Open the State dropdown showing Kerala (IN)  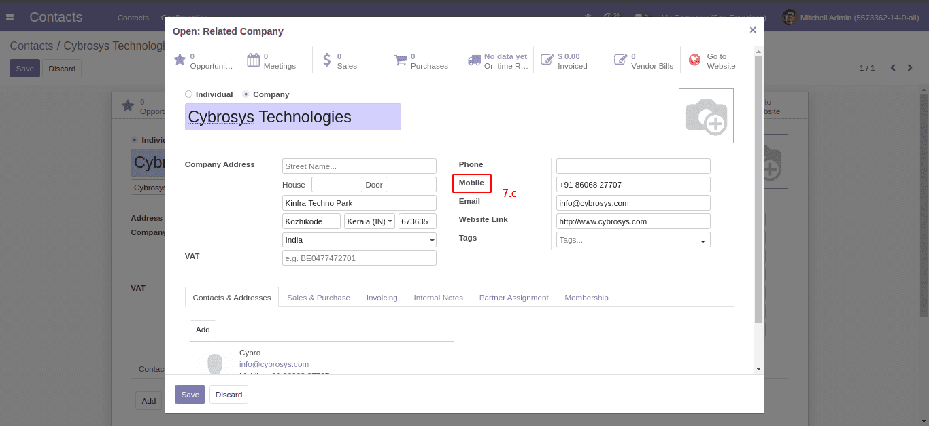(370, 221)
